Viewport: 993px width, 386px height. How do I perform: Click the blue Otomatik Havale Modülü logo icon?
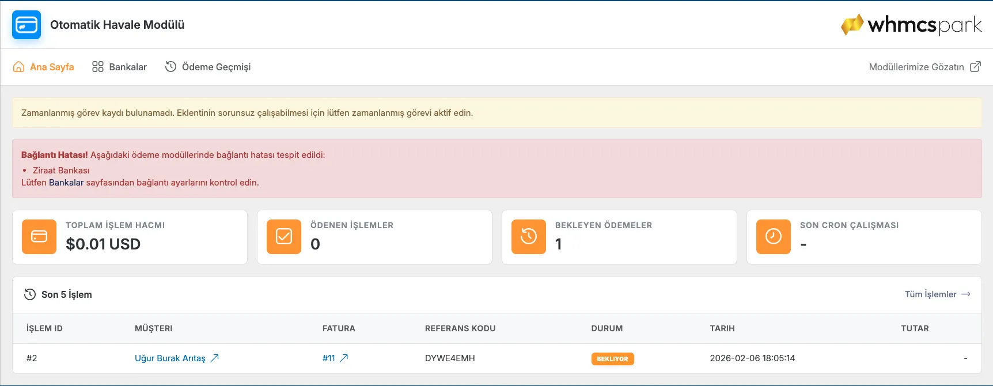point(26,25)
